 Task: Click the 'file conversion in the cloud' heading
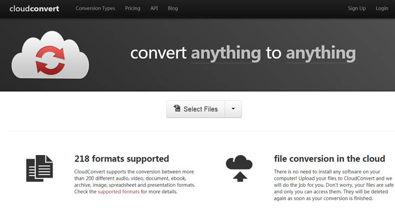[329, 159]
